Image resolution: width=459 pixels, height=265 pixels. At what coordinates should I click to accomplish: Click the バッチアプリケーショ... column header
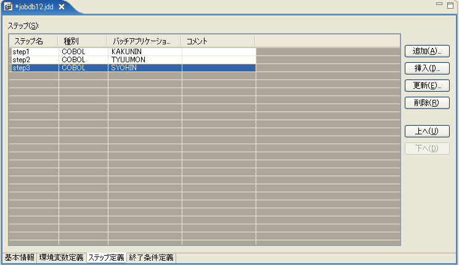pos(144,41)
